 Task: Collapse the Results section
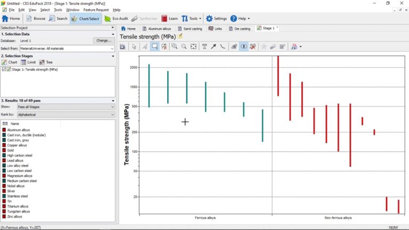point(113,101)
